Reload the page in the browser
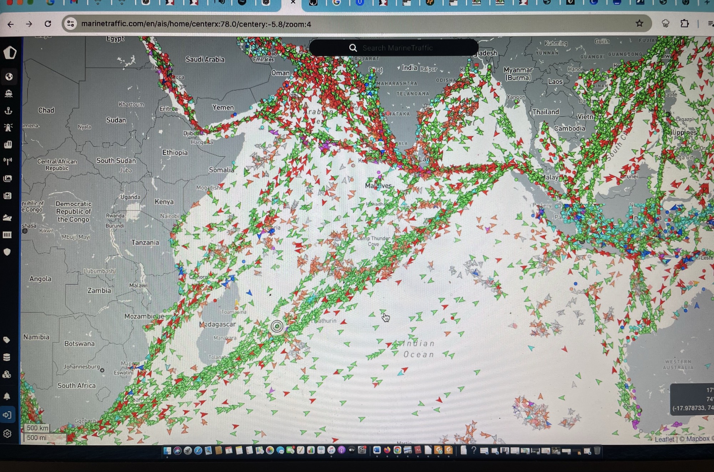714x472 pixels. point(48,24)
